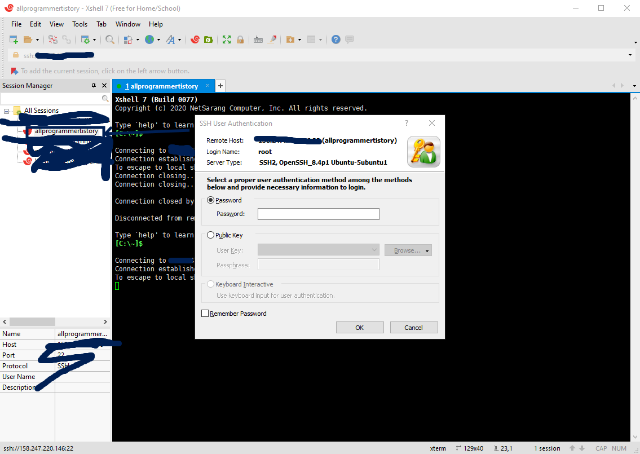This screenshot has height=454, width=640.
Task: Click the New Session toolbar icon
Action: click(14, 39)
